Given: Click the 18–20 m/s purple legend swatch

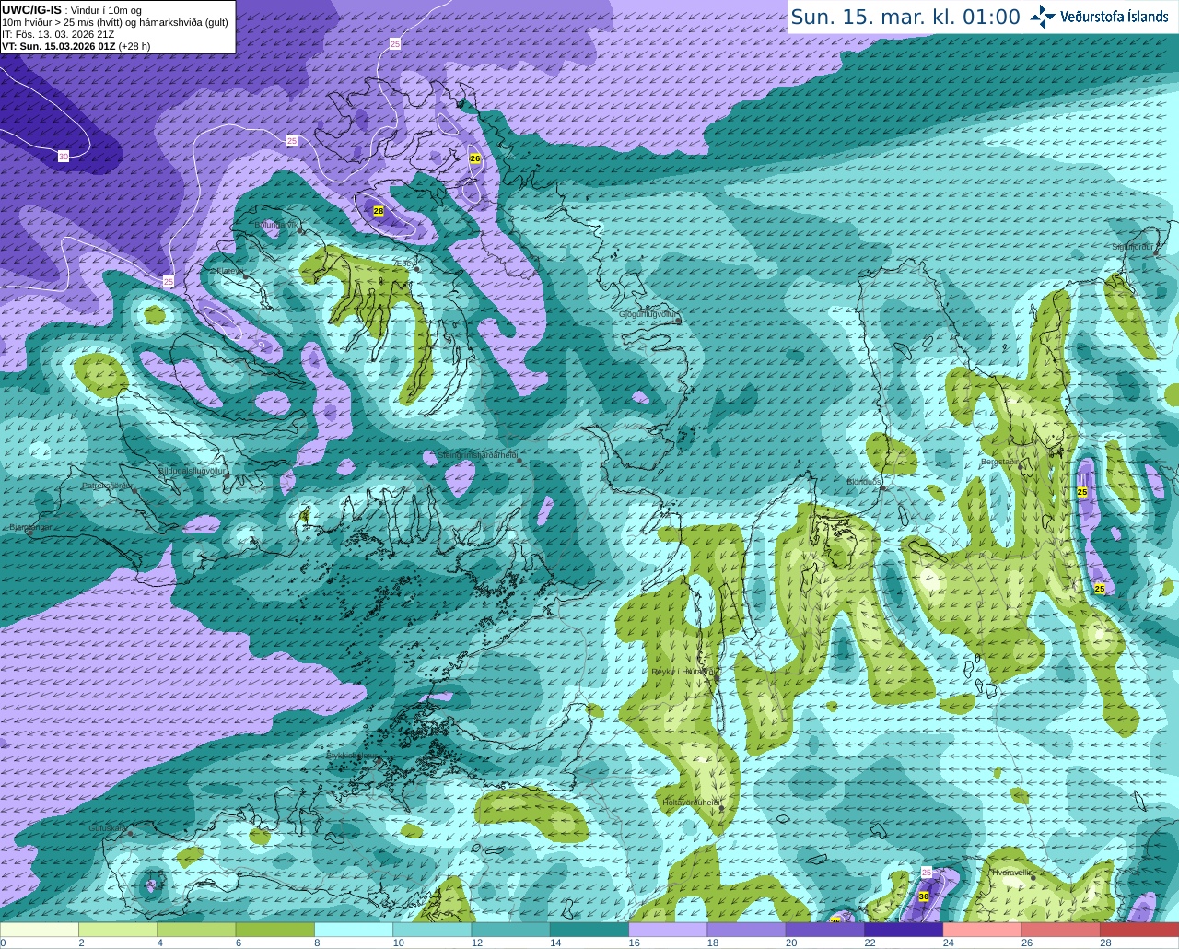Looking at the screenshot, I should click(x=747, y=930).
